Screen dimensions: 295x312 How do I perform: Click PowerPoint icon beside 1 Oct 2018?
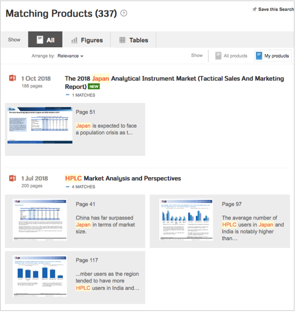click(12, 78)
